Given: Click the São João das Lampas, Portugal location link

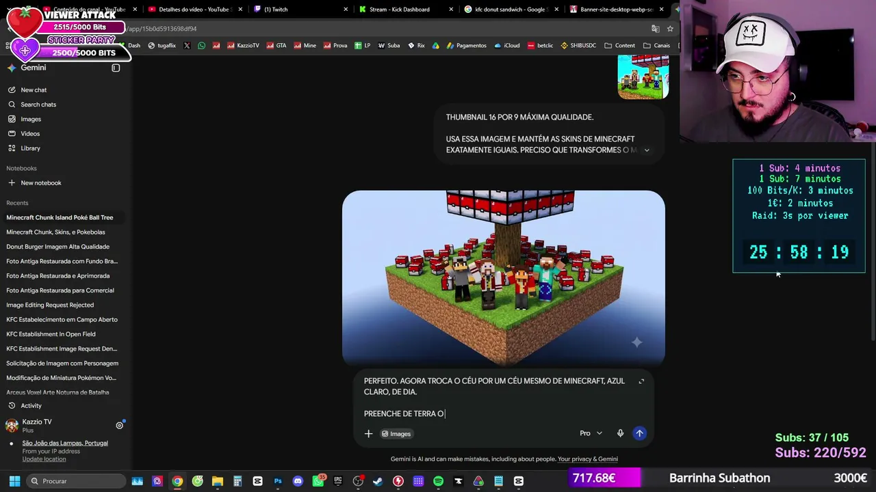Looking at the screenshot, I should click(65, 443).
